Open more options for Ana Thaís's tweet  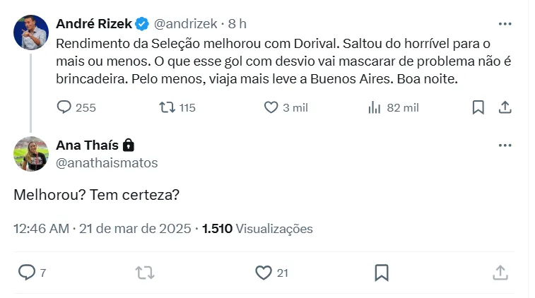click(x=505, y=145)
